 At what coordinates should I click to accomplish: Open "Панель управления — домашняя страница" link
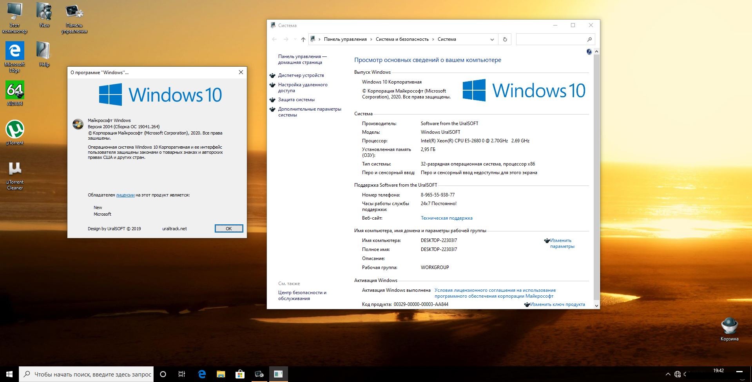[x=302, y=59]
